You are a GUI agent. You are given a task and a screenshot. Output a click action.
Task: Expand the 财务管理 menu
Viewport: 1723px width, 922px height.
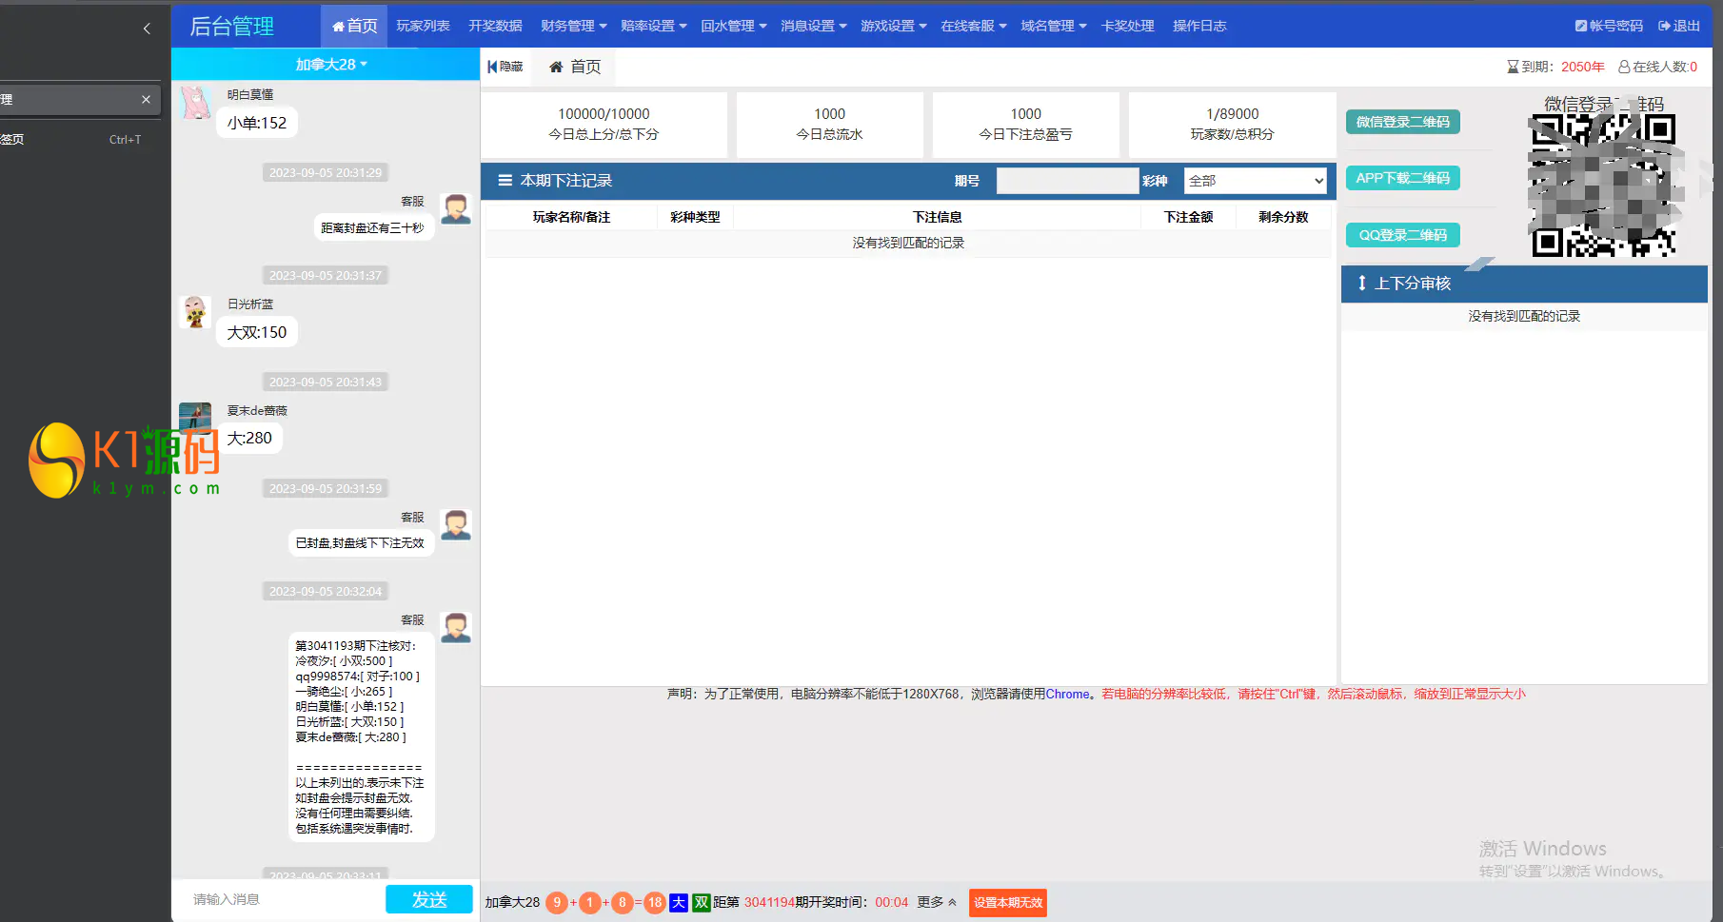click(x=573, y=27)
